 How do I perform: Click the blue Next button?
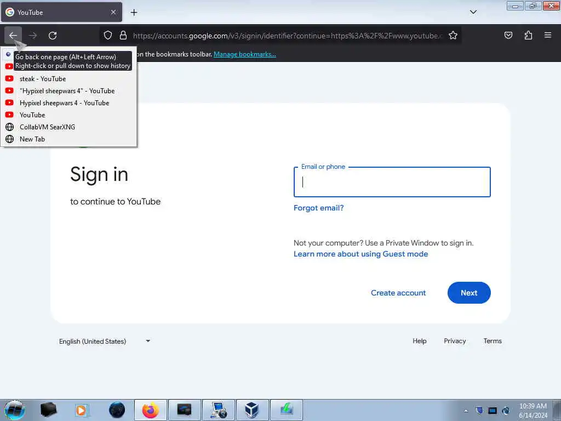pyautogui.click(x=469, y=293)
